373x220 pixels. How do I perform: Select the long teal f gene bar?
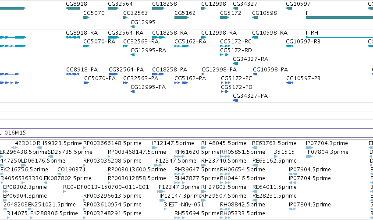click(x=339, y=18)
